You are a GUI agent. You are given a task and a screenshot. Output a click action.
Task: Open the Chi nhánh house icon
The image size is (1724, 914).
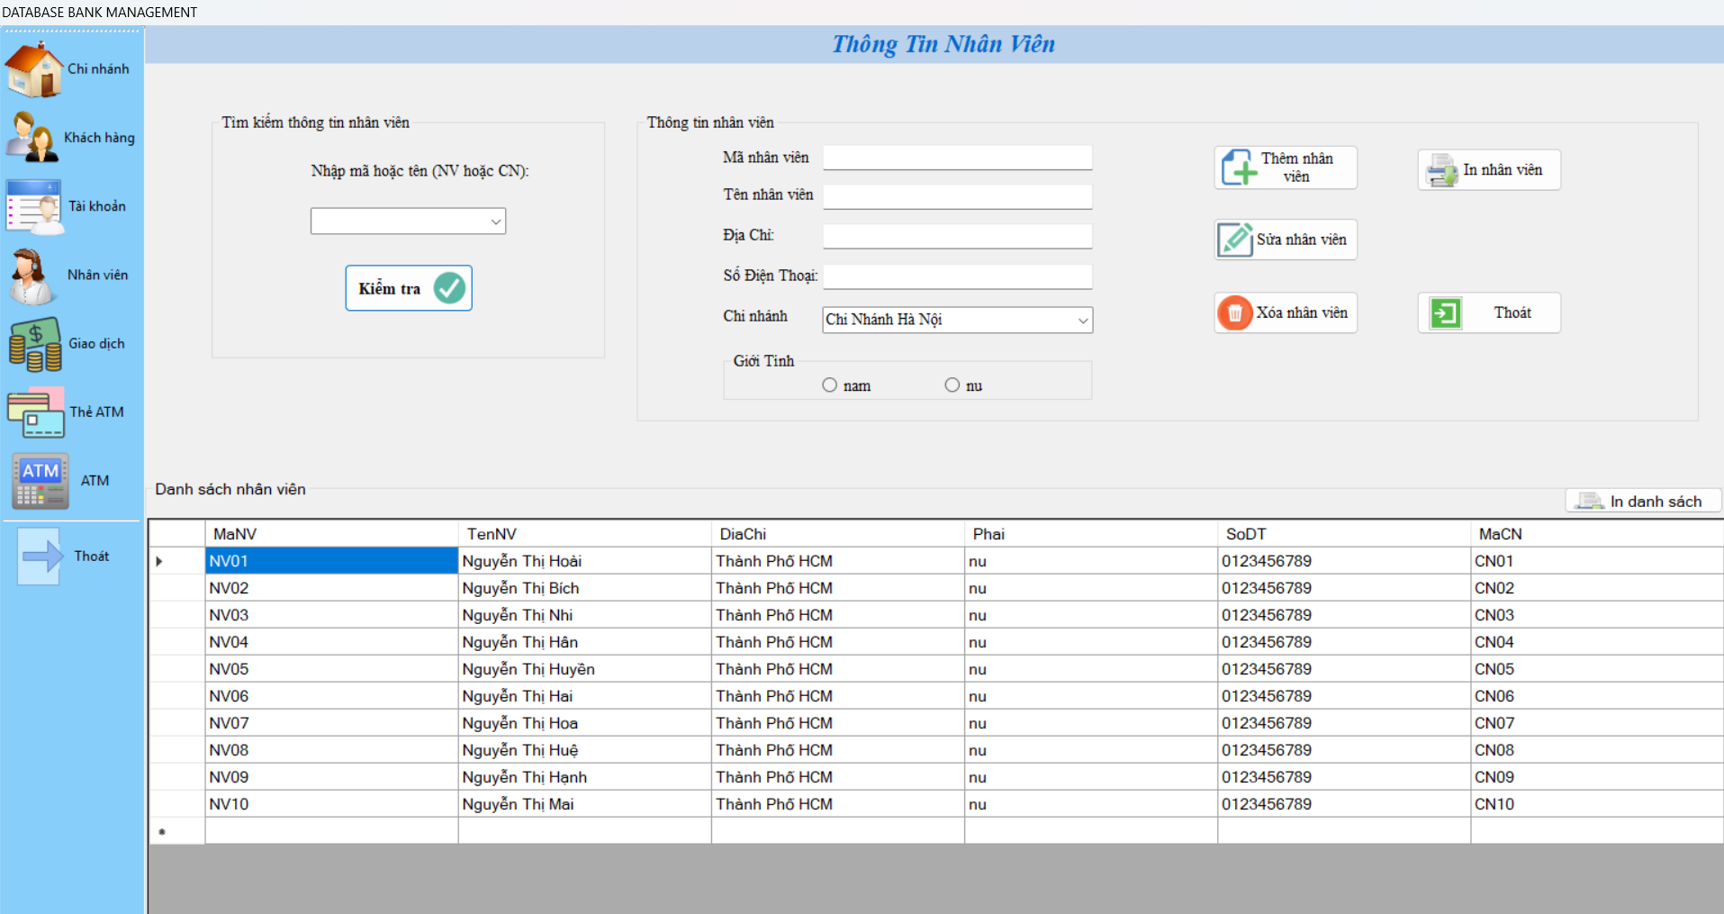click(x=34, y=69)
